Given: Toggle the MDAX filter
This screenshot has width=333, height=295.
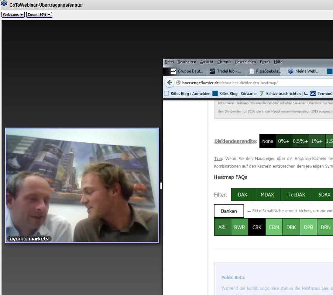Looking at the screenshot, I should 267,194.
